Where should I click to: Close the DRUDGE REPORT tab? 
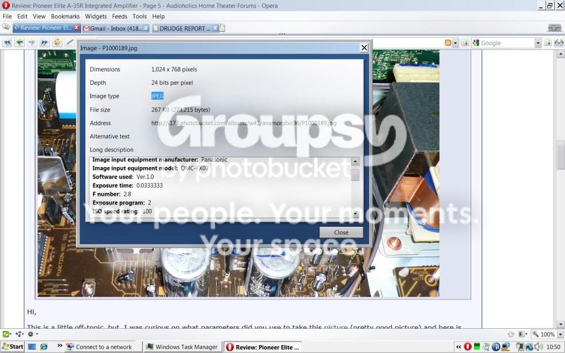[x=215, y=28]
